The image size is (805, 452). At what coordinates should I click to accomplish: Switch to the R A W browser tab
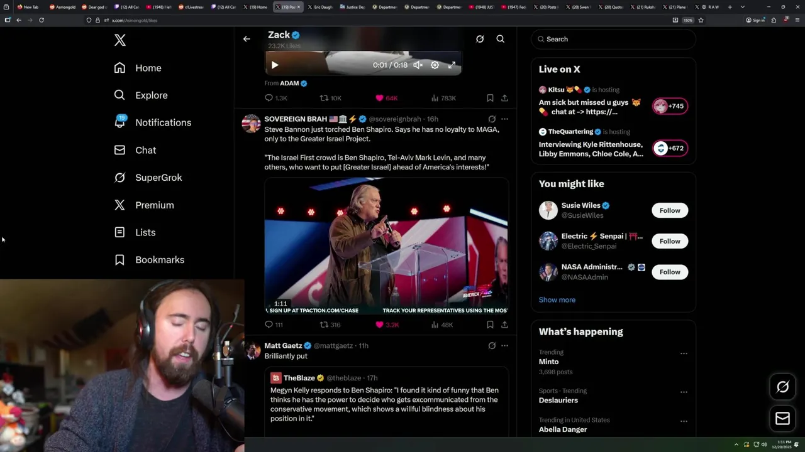(709, 7)
